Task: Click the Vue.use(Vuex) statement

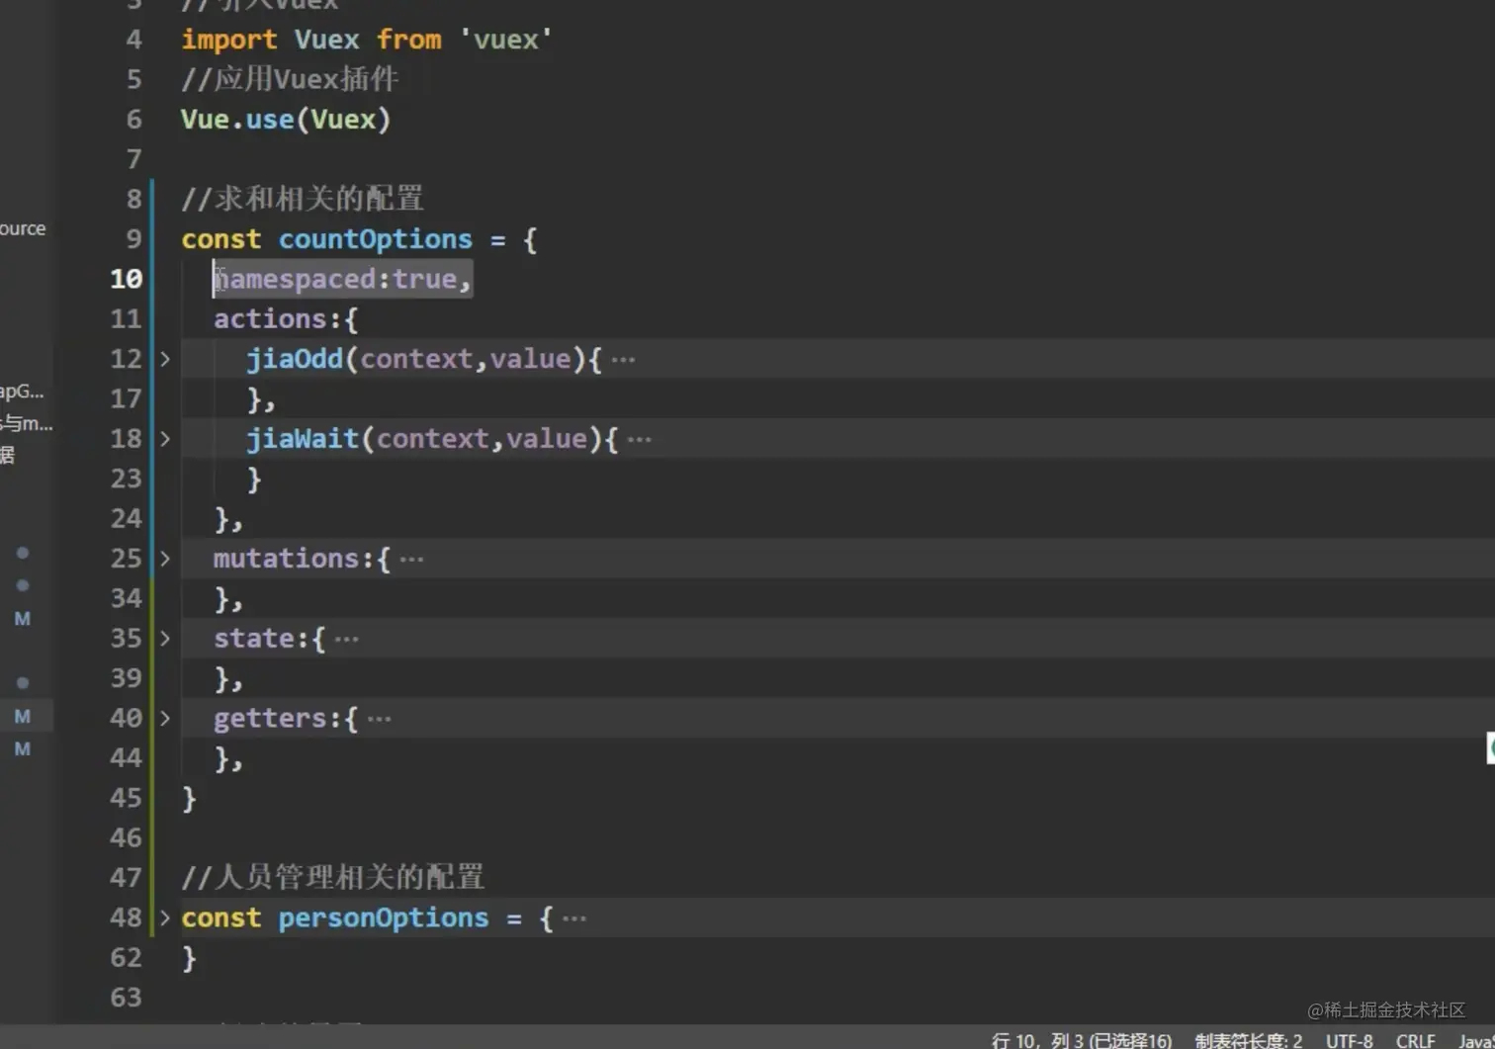Action: pos(286,120)
